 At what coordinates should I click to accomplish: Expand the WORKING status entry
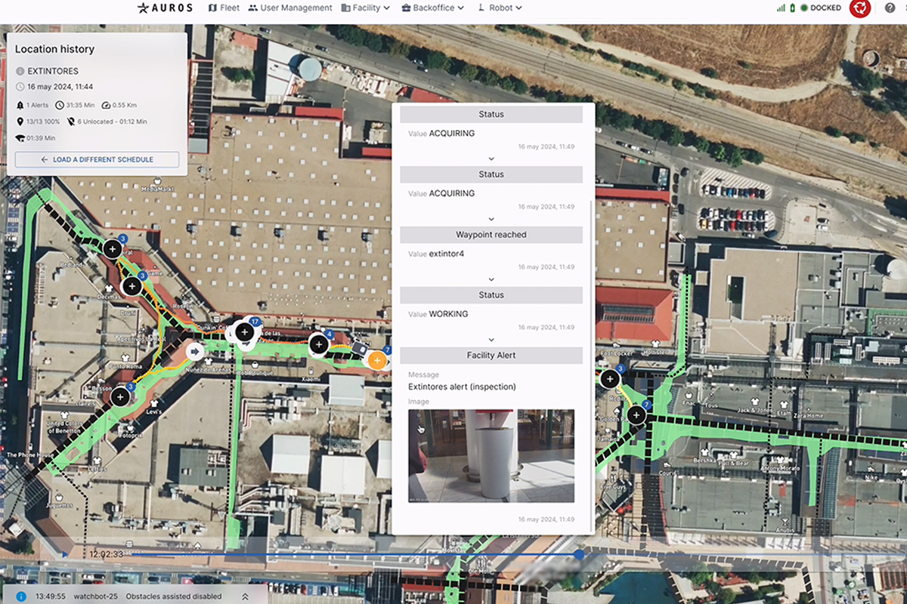click(x=491, y=340)
